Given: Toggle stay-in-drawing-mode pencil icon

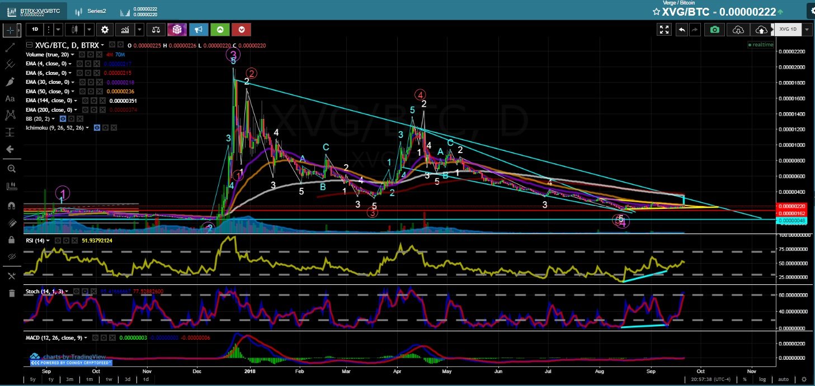Looking at the screenshot, I should pyautogui.click(x=11, y=222).
